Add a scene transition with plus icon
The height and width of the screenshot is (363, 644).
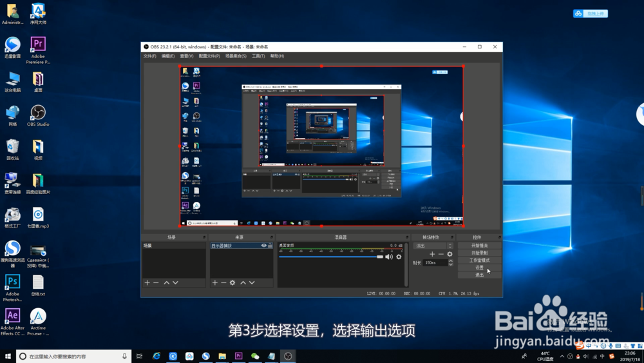432,254
